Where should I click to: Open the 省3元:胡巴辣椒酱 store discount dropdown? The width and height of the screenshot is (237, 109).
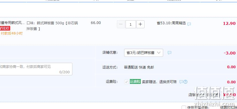143,53
